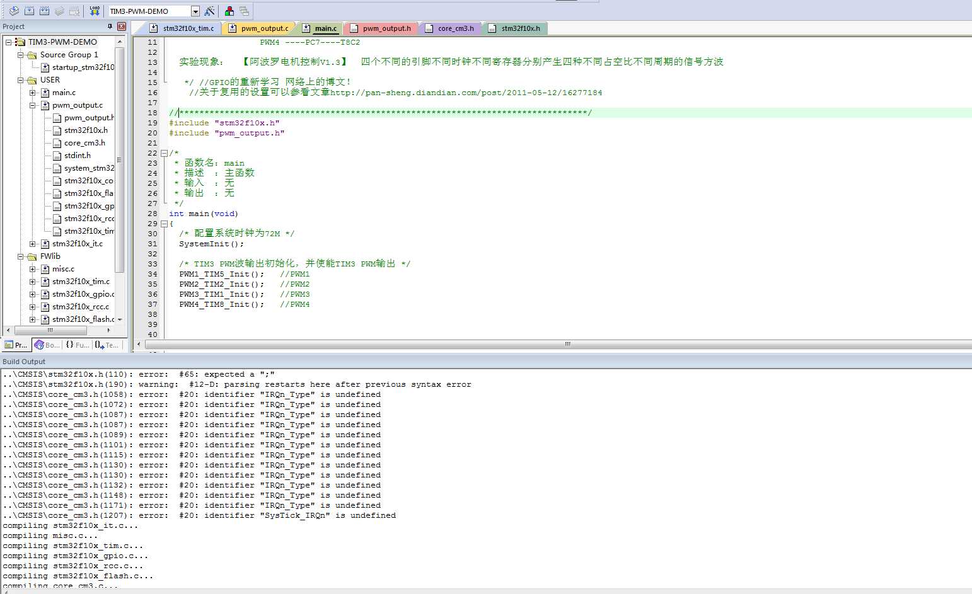
Task: Click the file icon on pwm_output.c tab
Action: 233,28
